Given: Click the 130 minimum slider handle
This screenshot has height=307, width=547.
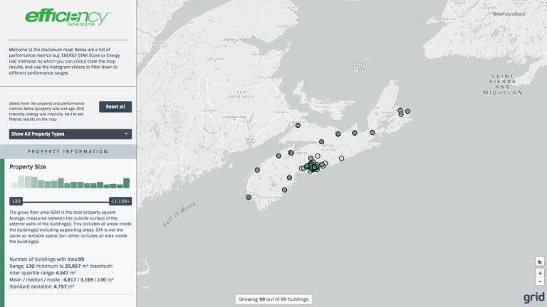Looking at the screenshot, I should [x=16, y=201].
